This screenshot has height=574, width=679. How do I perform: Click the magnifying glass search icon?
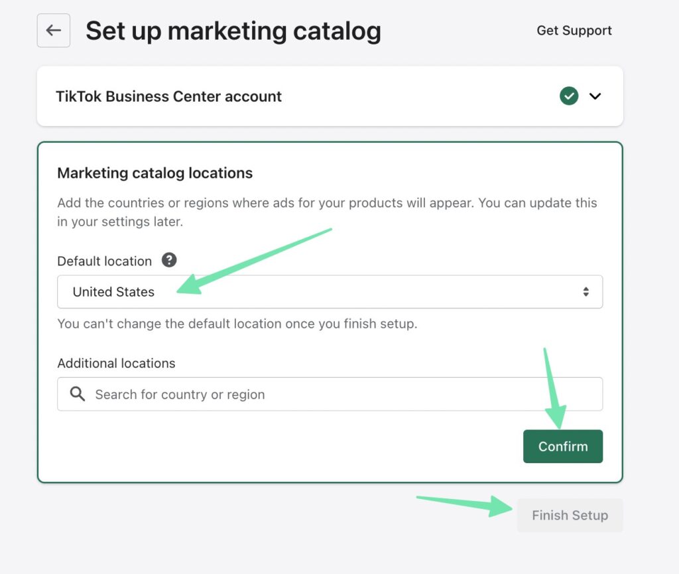click(78, 394)
